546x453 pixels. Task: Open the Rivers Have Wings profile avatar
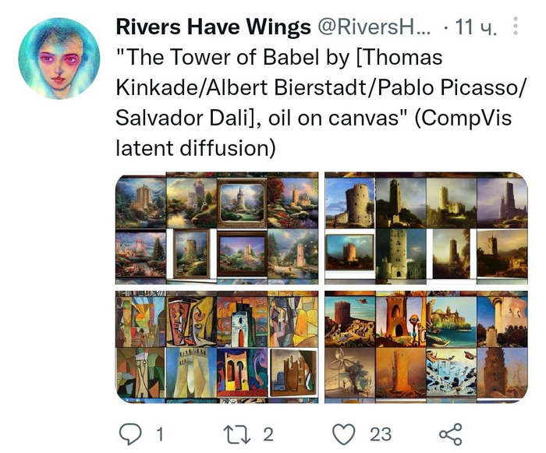[58, 58]
